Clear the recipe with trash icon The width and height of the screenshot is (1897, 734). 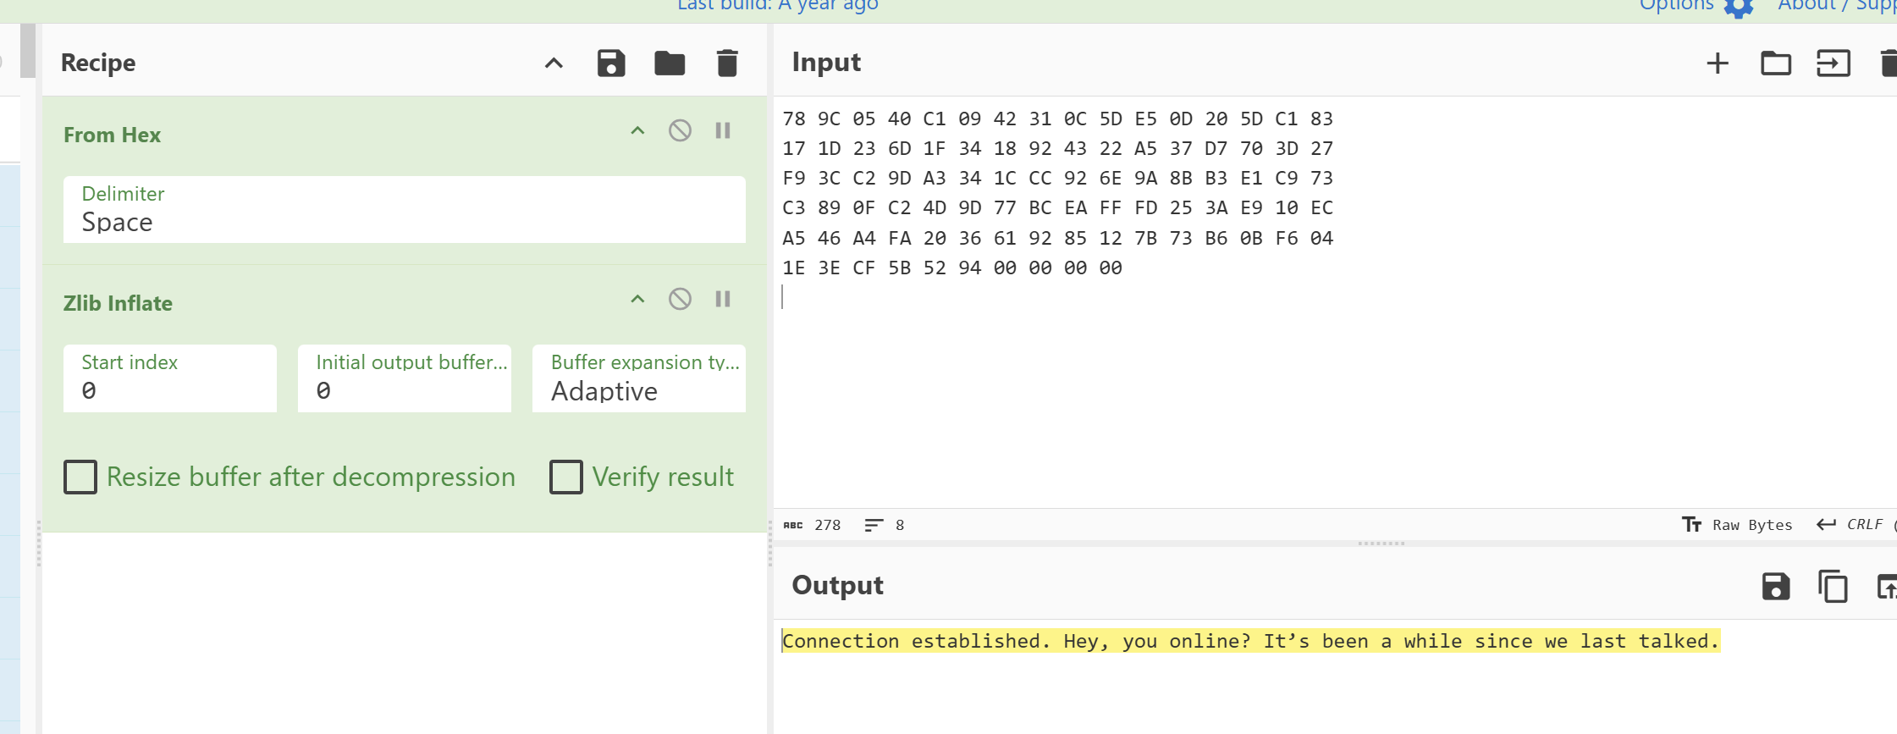point(726,63)
